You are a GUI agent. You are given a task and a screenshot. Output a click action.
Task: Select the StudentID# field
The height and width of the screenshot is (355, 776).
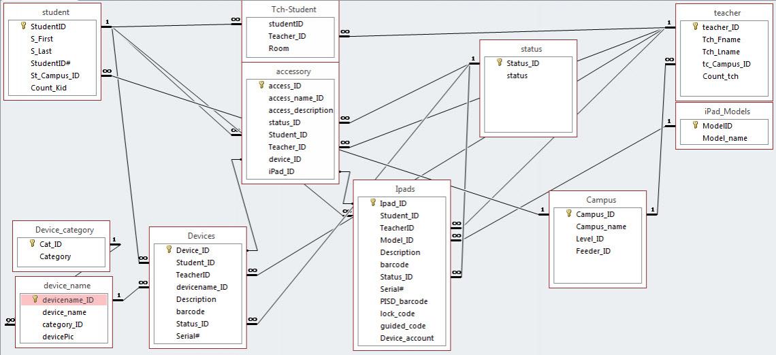coord(52,63)
